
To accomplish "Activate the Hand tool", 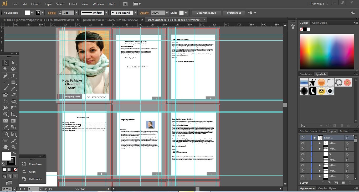I will [x=5, y=147].
